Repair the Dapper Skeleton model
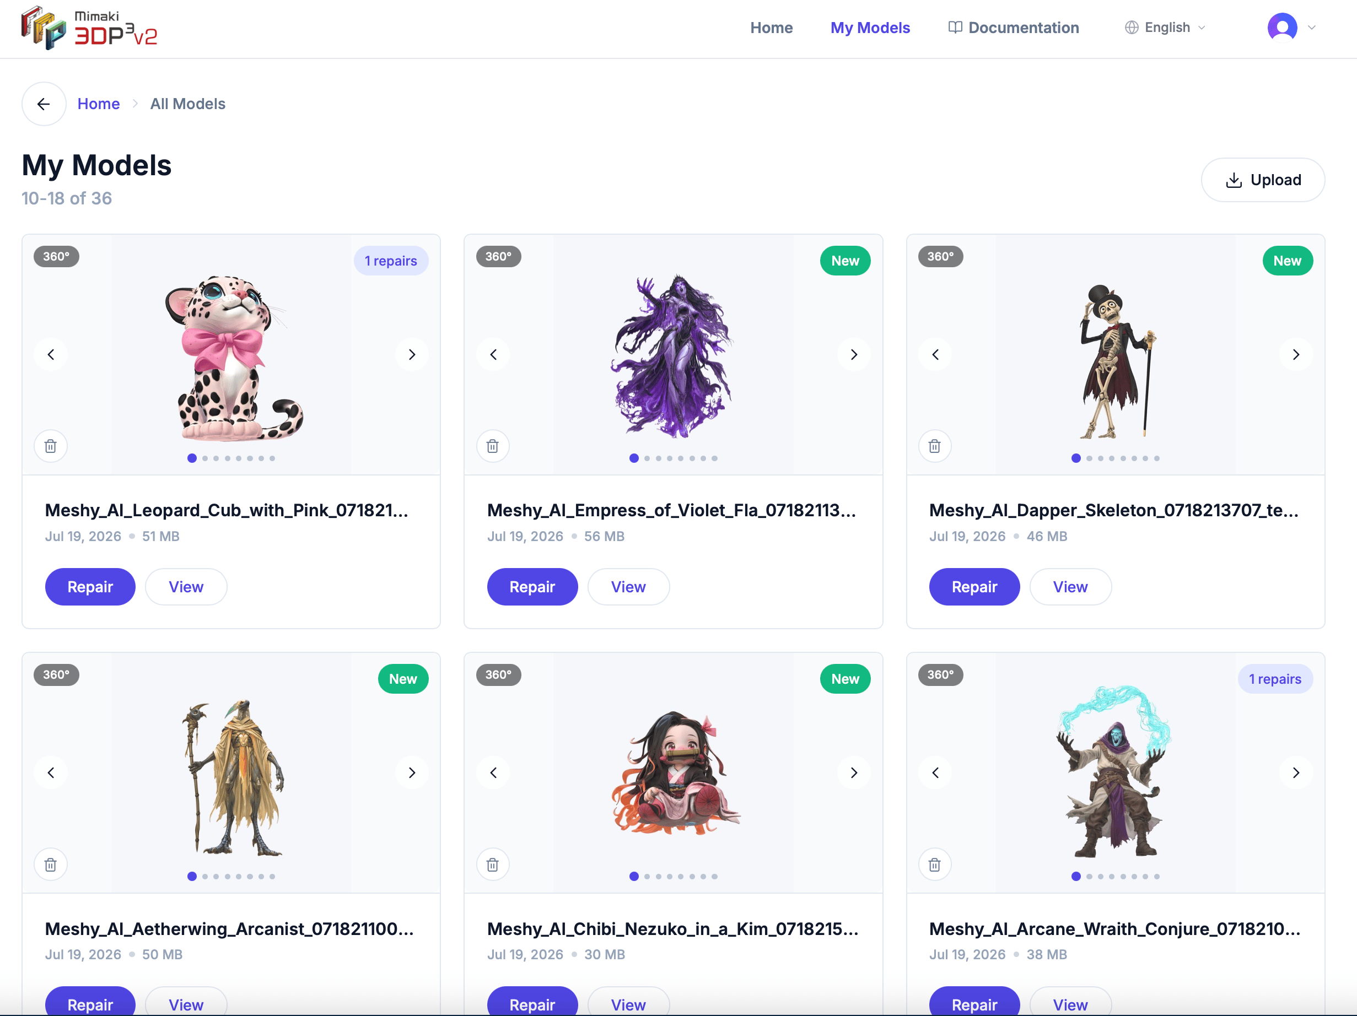 click(x=974, y=587)
